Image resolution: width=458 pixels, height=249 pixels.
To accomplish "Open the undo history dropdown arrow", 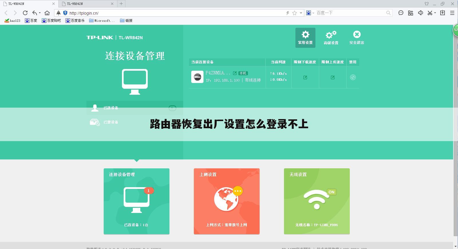I will (x=40, y=13).
